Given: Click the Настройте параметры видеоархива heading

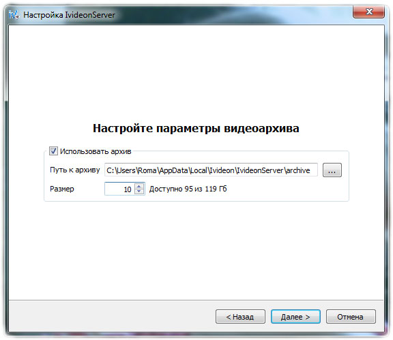Looking at the screenshot, I should [196, 128].
